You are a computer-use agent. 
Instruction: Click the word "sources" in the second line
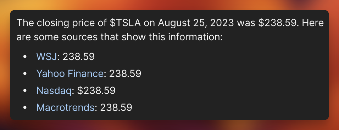click(x=79, y=37)
